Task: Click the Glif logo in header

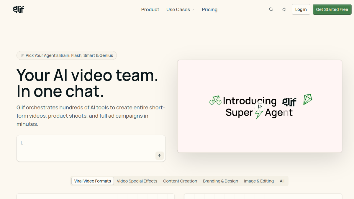Action: 19,9
